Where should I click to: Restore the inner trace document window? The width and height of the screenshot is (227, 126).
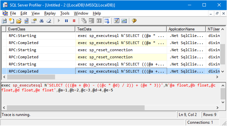[x=217, y=14]
